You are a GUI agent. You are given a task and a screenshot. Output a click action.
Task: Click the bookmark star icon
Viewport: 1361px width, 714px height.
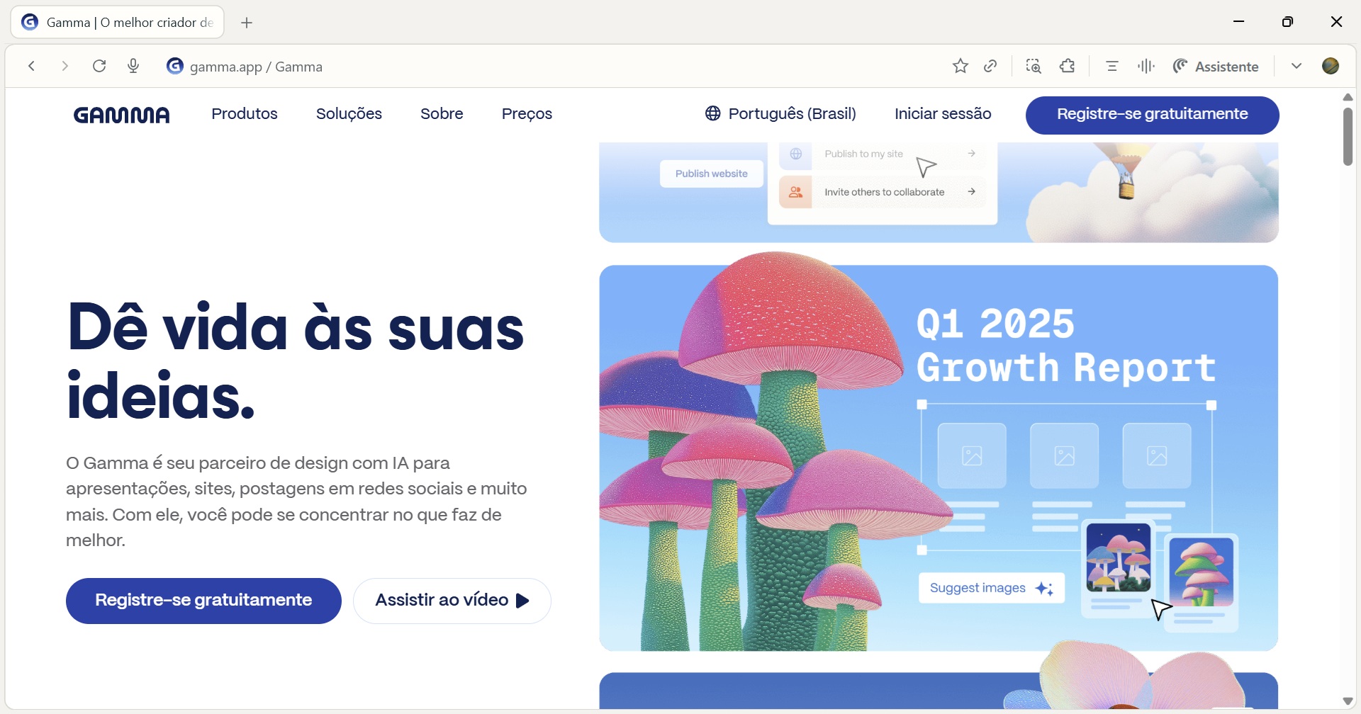[x=960, y=66]
